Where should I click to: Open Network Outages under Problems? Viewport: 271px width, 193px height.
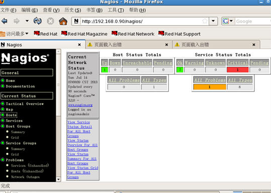(x=25, y=177)
